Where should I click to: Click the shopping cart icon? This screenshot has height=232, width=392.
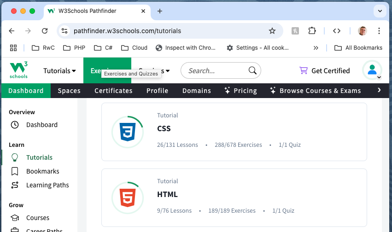click(303, 70)
